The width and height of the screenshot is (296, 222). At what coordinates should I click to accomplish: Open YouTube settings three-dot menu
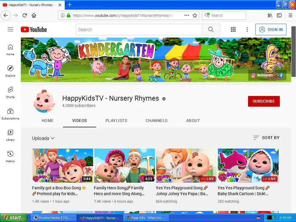pyautogui.click(x=247, y=29)
